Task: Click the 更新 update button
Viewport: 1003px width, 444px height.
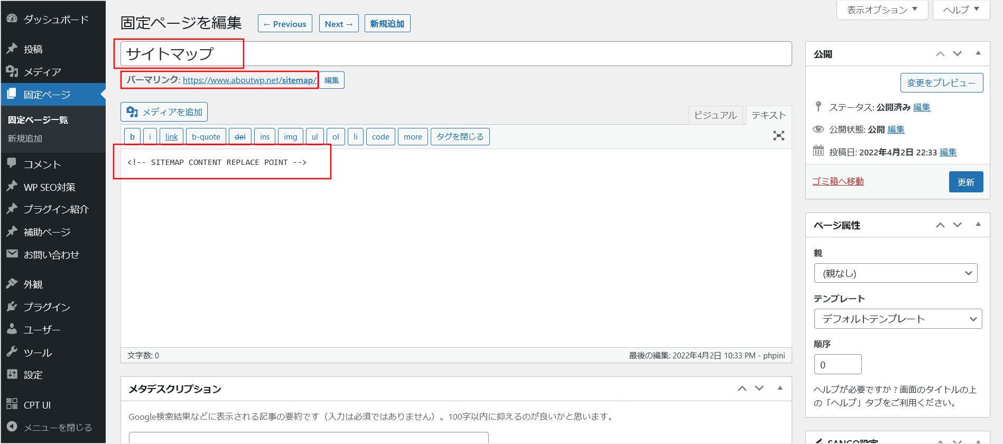Action: tap(965, 182)
